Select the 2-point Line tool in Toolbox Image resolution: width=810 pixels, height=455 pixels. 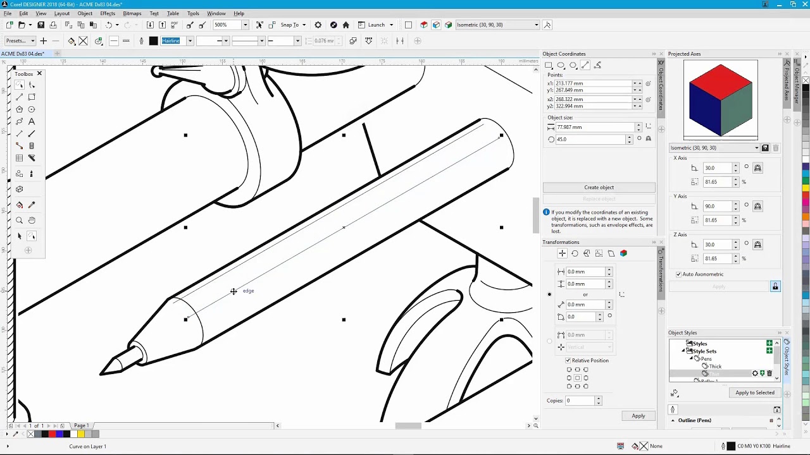[20, 97]
